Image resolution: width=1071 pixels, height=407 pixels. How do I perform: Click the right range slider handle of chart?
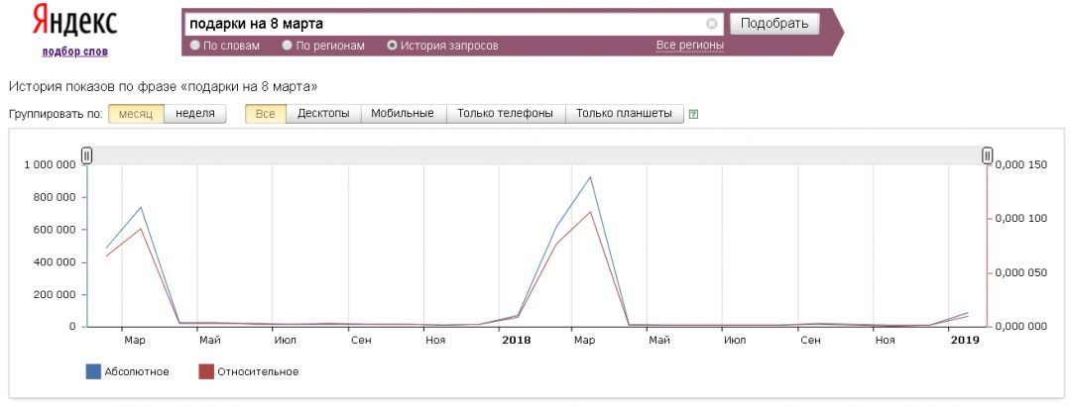(987, 155)
